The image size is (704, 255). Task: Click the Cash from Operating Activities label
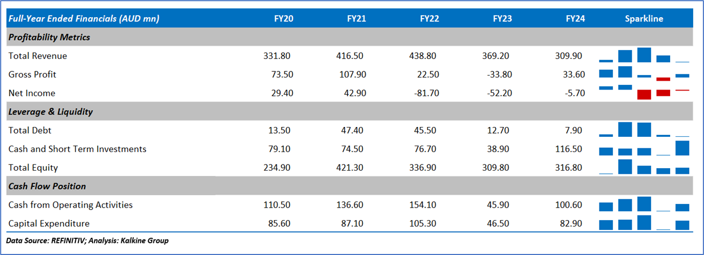coord(70,205)
